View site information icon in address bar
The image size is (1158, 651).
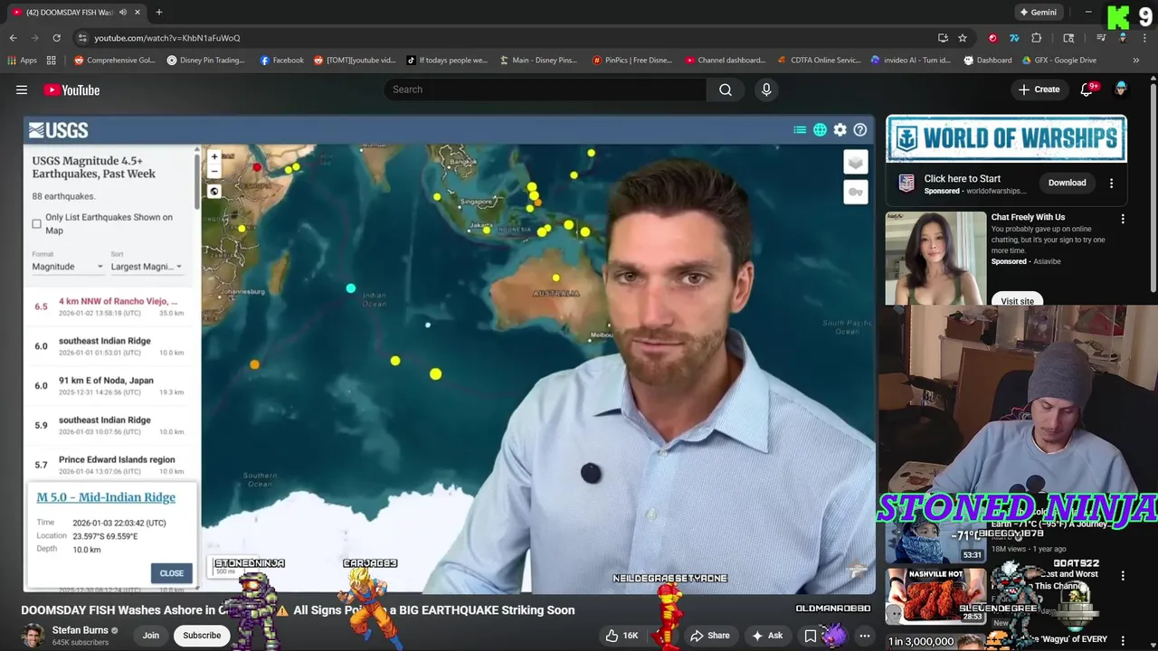click(x=82, y=38)
